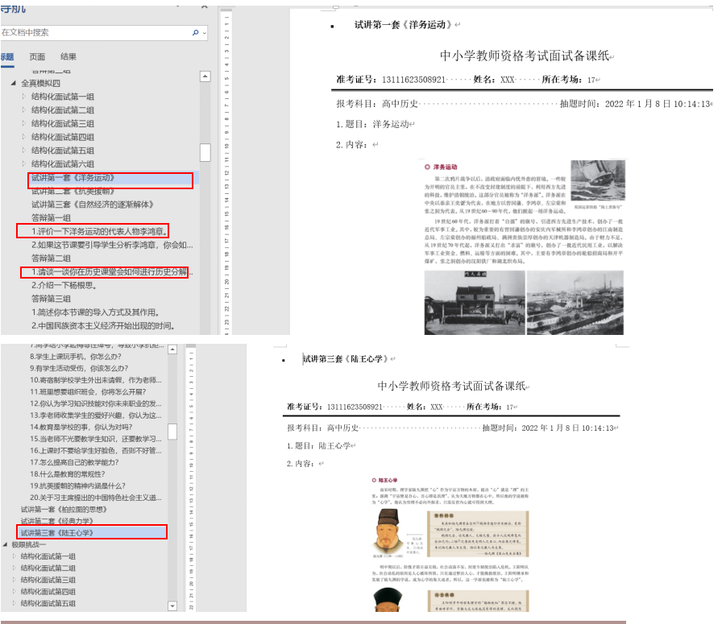Jump to 试讲第二套《抗美援朝》 in the navigation pane
This screenshot has width=722, height=624.
pyautogui.click(x=78, y=191)
